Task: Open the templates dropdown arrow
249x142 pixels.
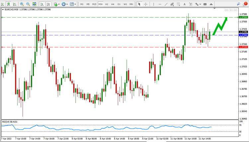Action: [x=75, y=4]
